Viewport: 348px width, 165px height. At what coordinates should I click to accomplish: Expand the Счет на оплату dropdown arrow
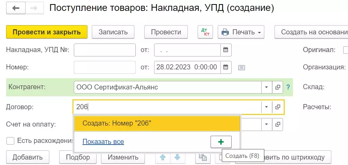[267, 124]
